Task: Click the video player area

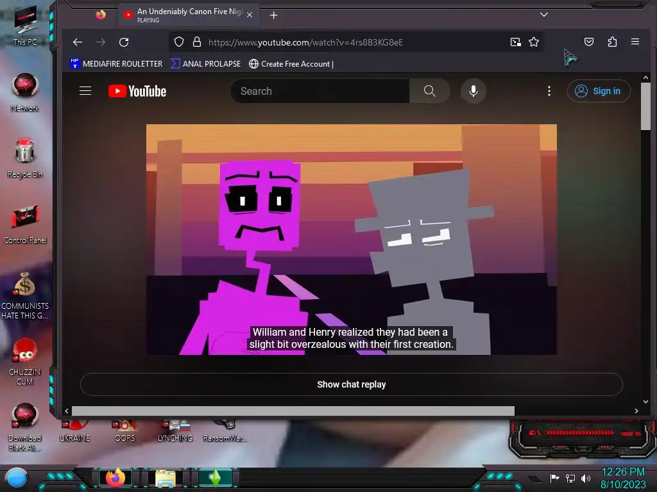Action: [x=352, y=240]
